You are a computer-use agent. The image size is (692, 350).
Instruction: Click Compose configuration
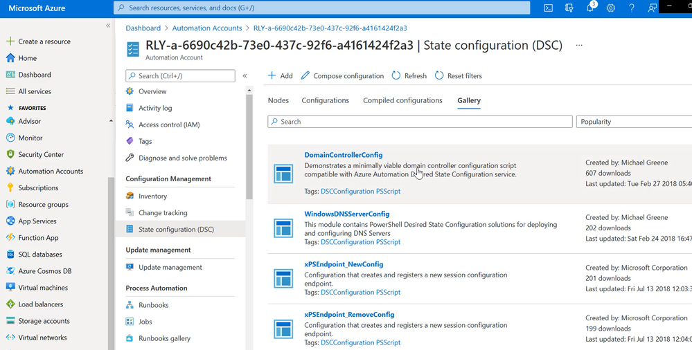(342, 76)
